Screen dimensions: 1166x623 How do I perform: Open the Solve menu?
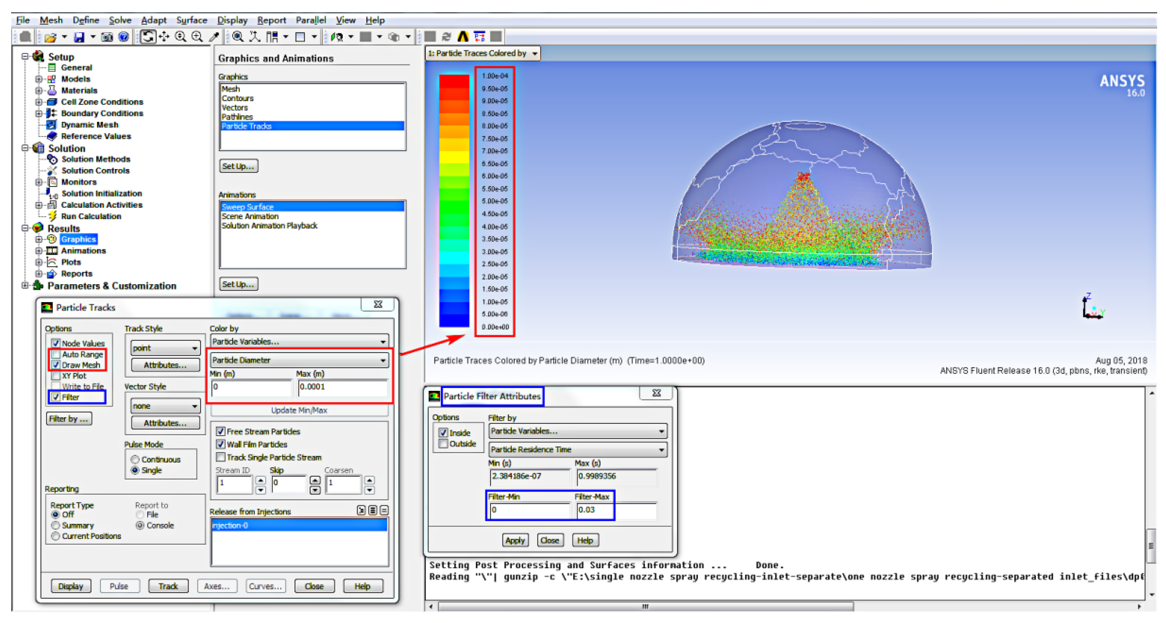tap(120, 20)
